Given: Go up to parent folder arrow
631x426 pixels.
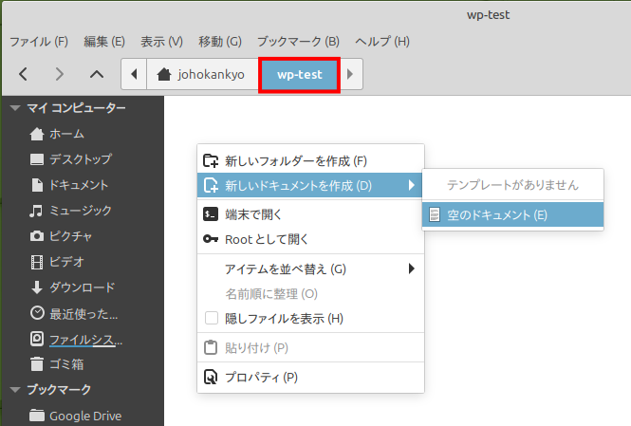Looking at the screenshot, I should [x=96, y=74].
